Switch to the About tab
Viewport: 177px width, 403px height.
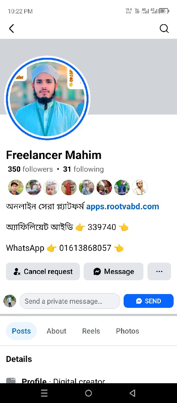[x=56, y=331]
